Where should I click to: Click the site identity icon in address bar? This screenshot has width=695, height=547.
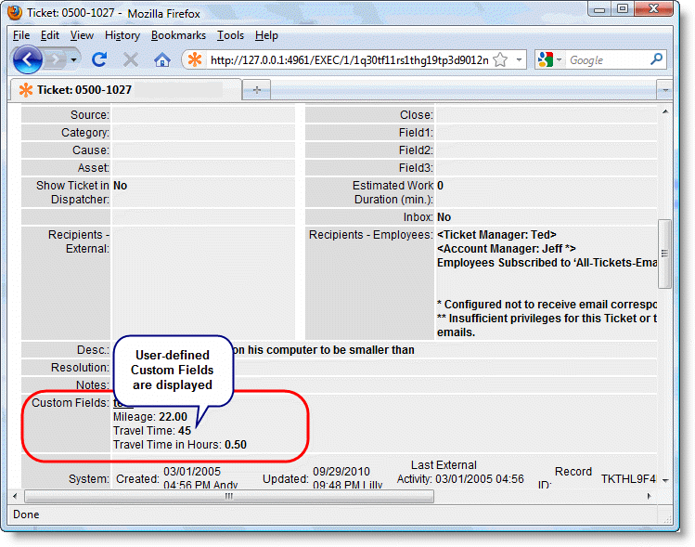(194, 59)
